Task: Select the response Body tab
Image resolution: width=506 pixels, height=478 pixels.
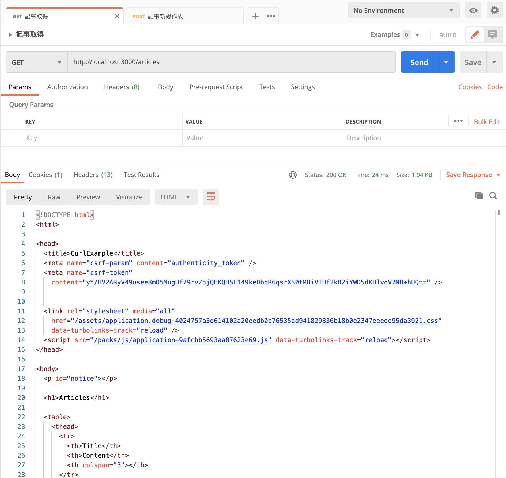Action: (12, 175)
